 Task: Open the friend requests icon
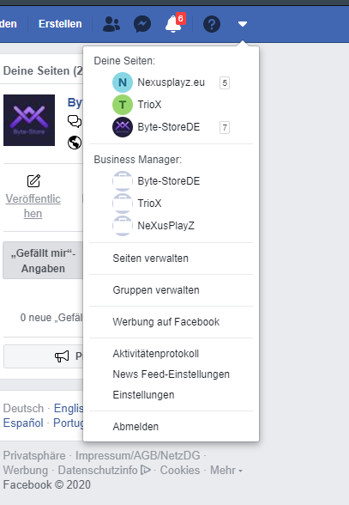coord(111,24)
